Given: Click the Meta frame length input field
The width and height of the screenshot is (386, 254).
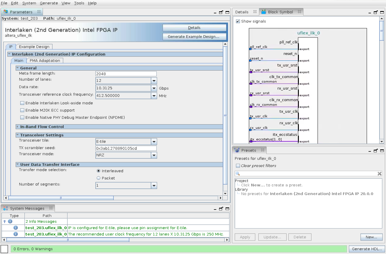Looking at the screenshot, I should (x=126, y=74).
